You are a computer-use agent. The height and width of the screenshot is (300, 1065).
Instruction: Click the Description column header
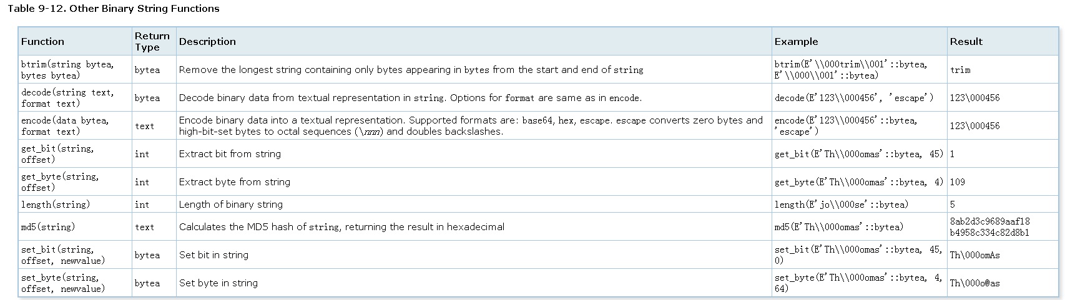pos(207,42)
